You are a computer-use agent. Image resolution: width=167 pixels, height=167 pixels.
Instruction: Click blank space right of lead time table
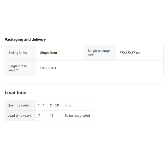(128, 110)
